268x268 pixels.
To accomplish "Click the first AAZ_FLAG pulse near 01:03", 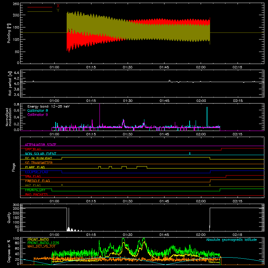I will [62, 185].
